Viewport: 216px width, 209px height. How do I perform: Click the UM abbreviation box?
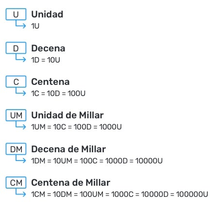click(x=16, y=115)
